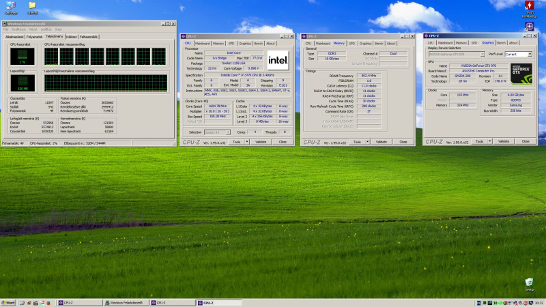Open Memory tab in the Graphics CPU-Z window
This screenshot has height=307, width=546.
pos(461,43)
